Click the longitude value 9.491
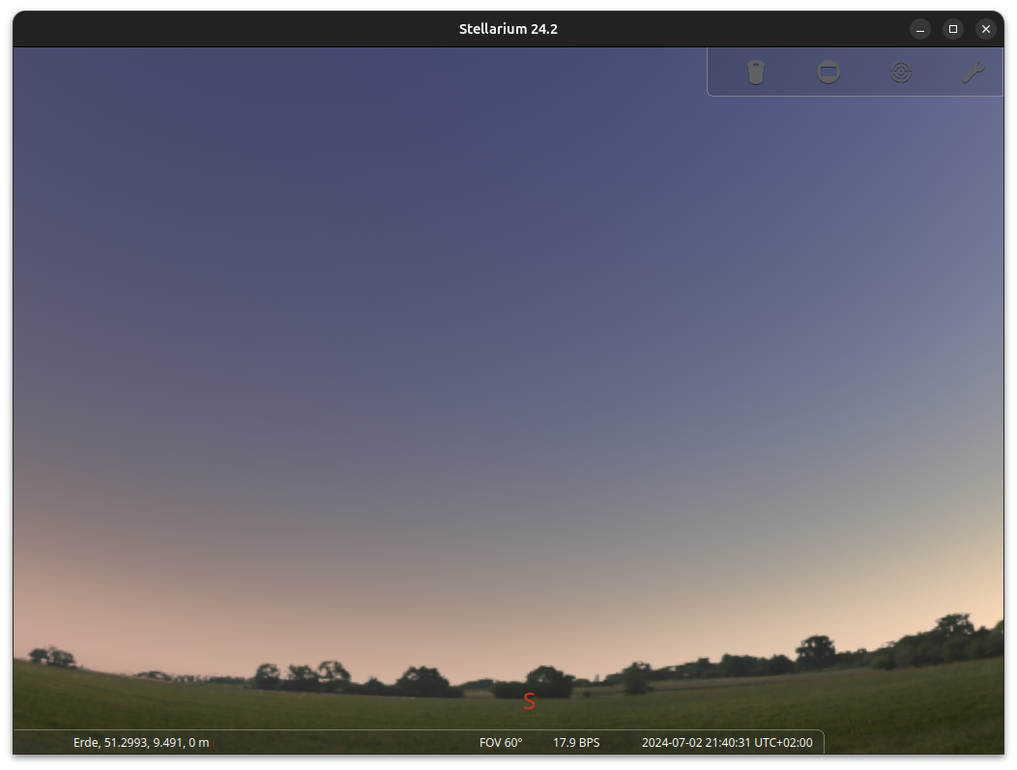Viewport: 1017px width, 770px height. point(168,743)
